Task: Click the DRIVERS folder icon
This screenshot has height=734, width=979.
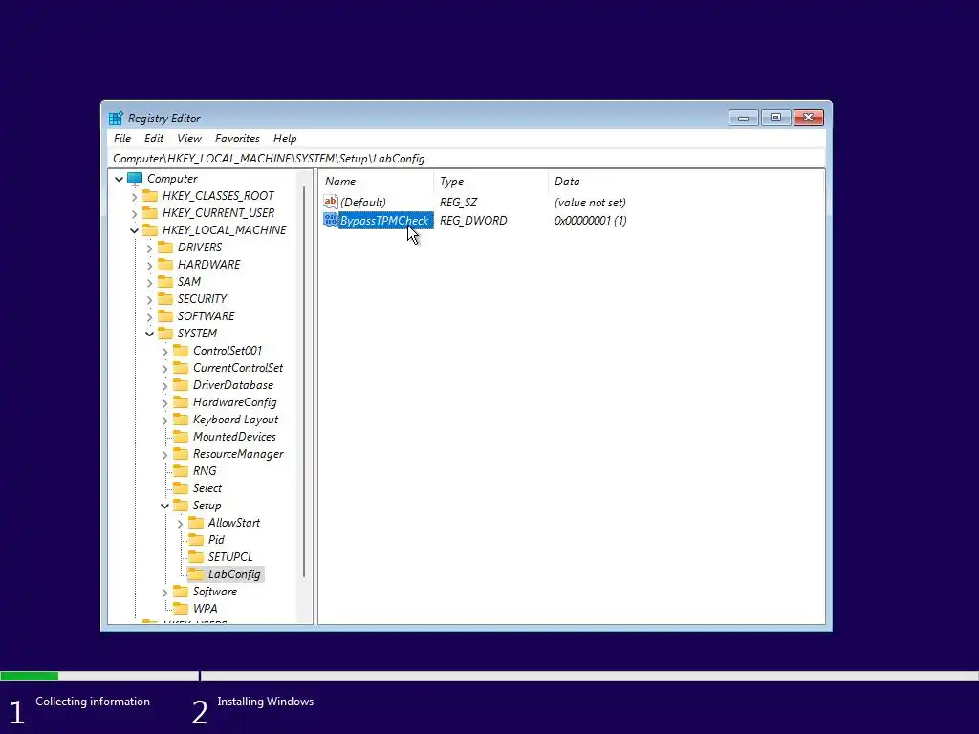Action: [165, 248]
